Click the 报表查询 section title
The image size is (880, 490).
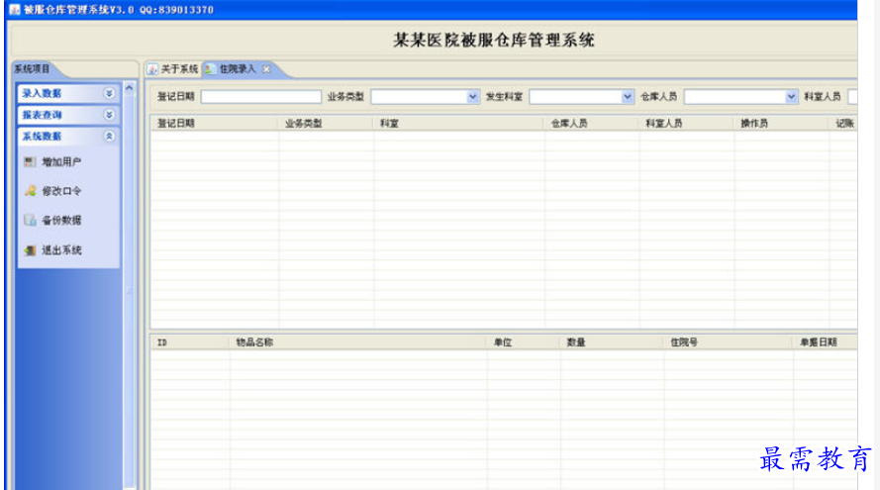(x=42, y=115)
